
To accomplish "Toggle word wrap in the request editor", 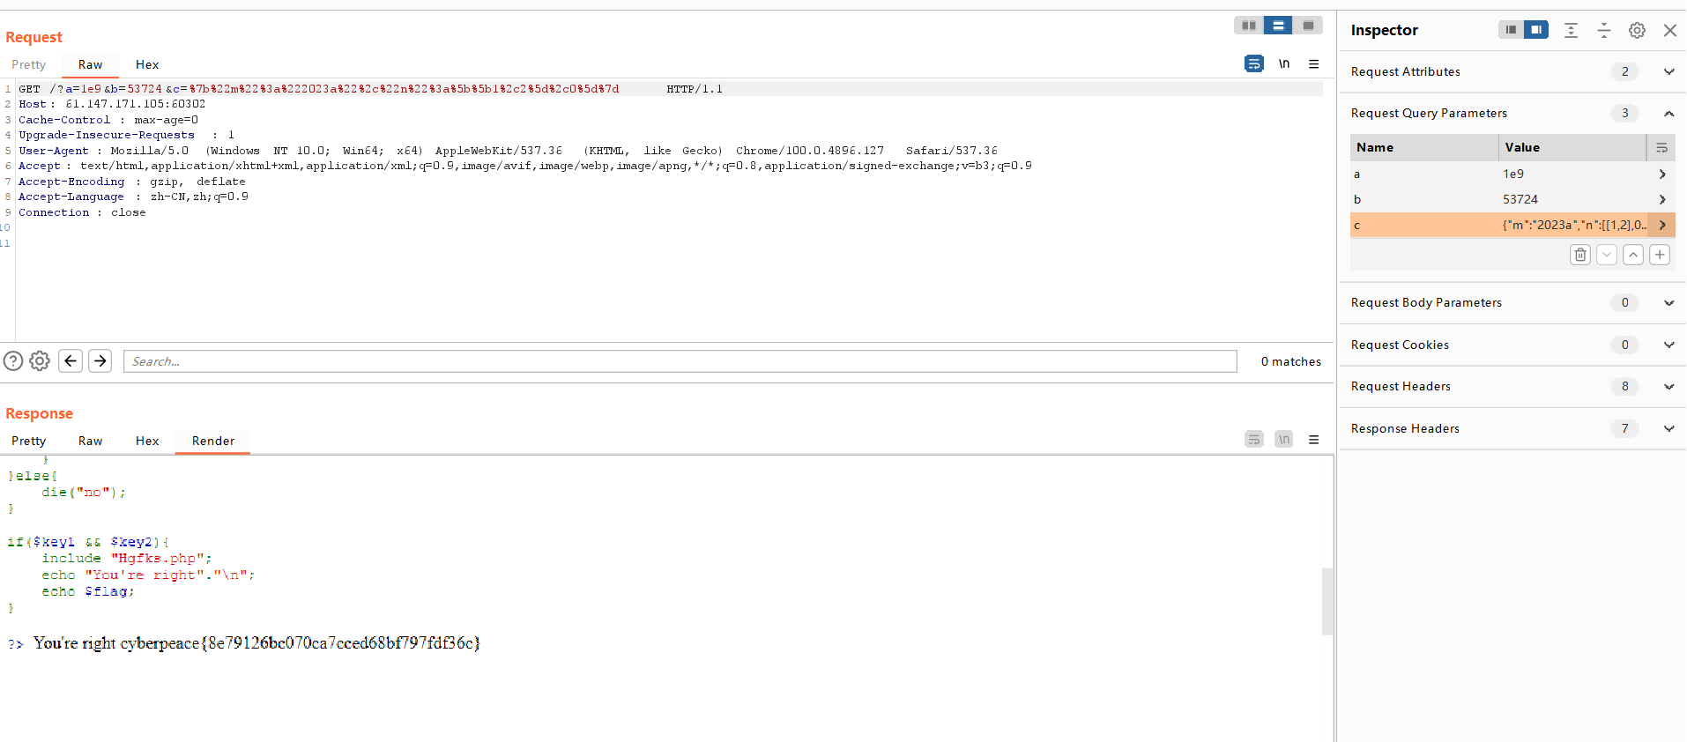I will click(x=1254, y=63).
